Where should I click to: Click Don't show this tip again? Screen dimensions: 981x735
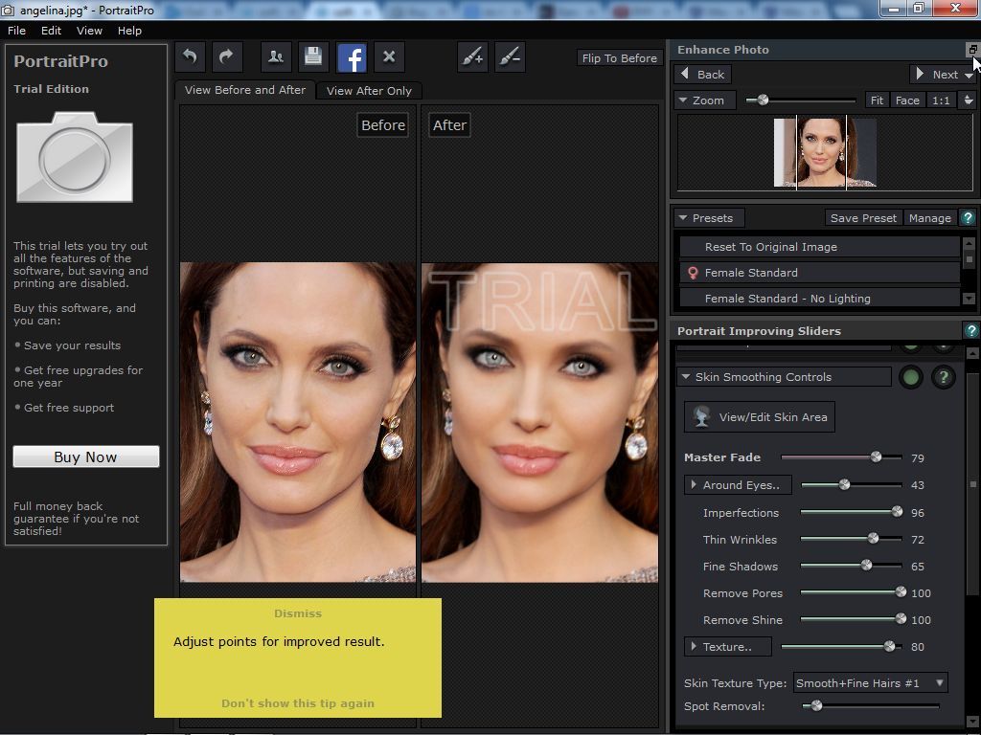click(298, 703)
